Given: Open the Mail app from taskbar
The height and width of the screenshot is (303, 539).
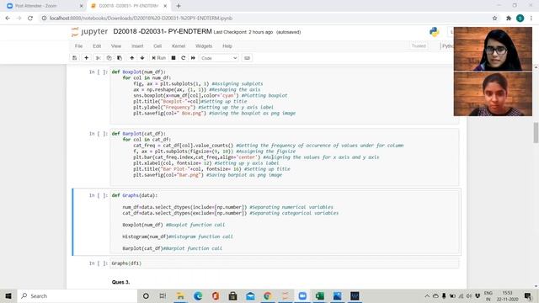Looking at the screenshot, I should coord(250,295).
